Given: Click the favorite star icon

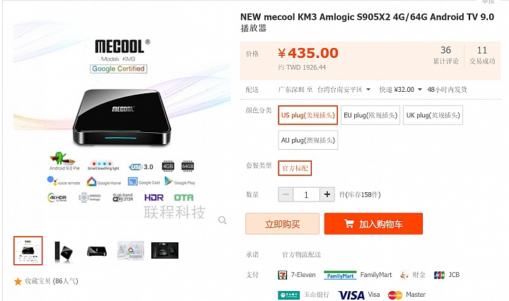Looking at the screenshot, I should point(18,281).
